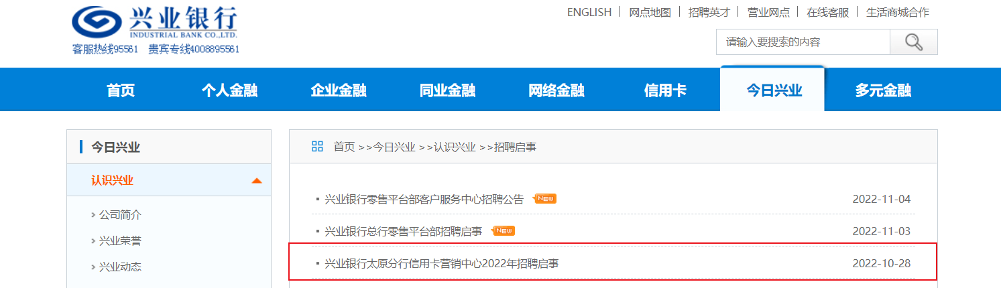Click 首页 in the breadcrumb

coord(344,147)
